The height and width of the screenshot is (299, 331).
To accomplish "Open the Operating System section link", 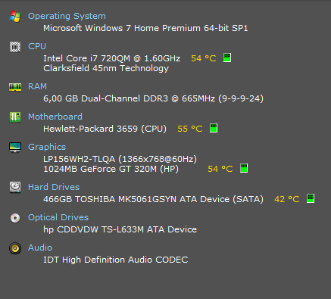I will (x=67, y=16).
